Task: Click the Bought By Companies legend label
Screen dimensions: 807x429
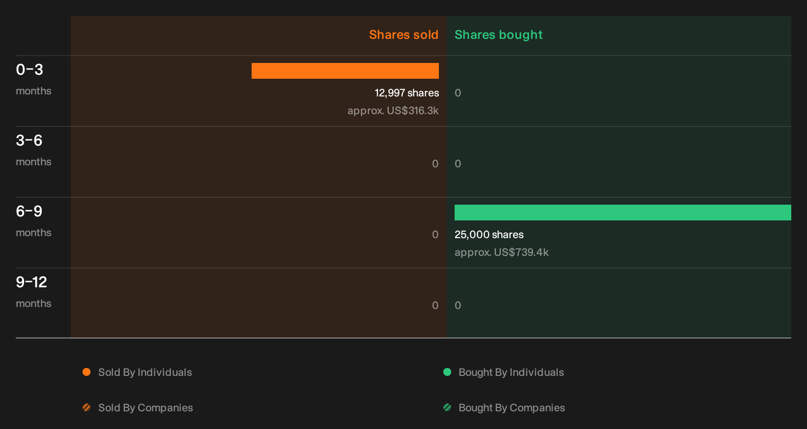Action: [x=512, y=408]
